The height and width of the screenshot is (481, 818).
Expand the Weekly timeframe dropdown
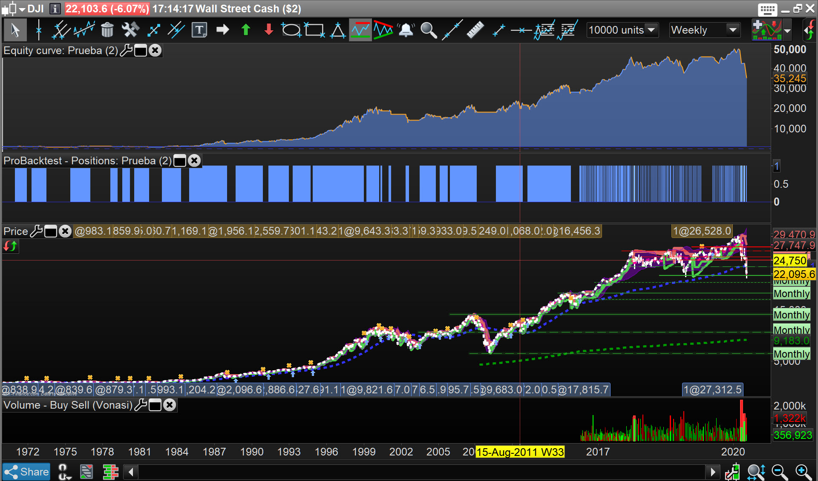(733, 30)
